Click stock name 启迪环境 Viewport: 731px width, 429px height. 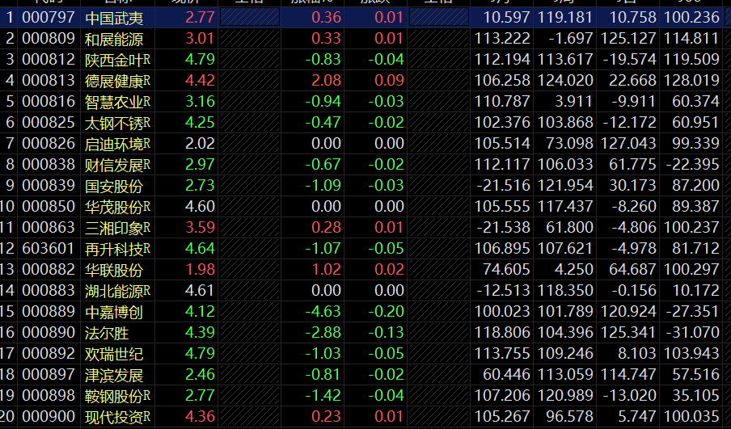[x=114, y=144]
